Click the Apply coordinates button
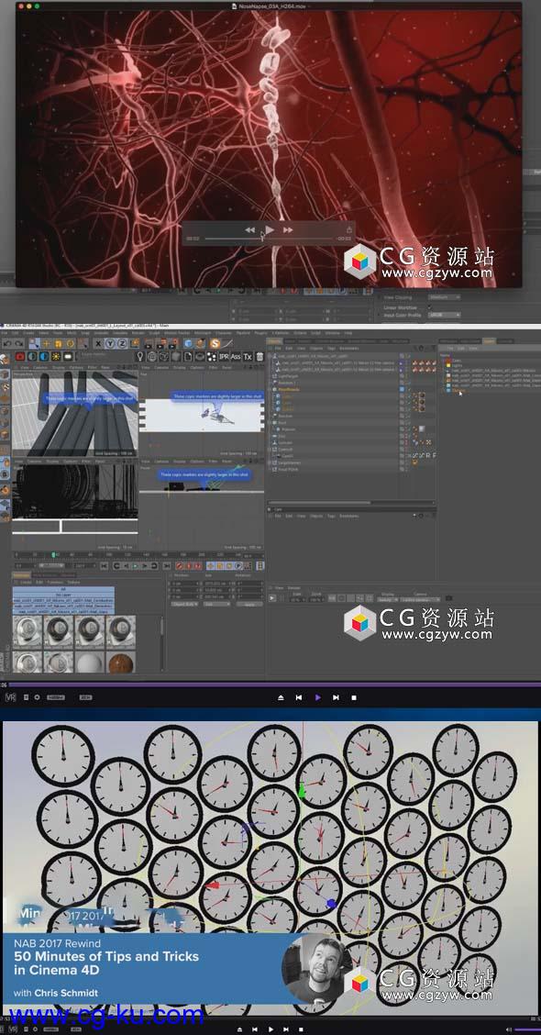This screenshot has height=1035, width=541. tap(248, 604)
